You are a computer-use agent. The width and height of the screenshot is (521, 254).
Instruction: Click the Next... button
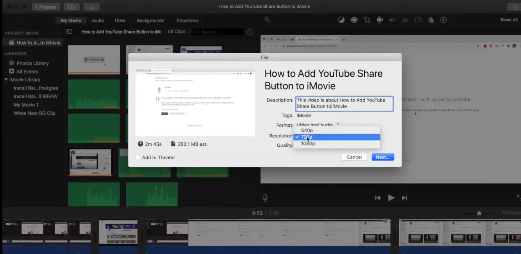pyautogui.click(x=382, y=157)
